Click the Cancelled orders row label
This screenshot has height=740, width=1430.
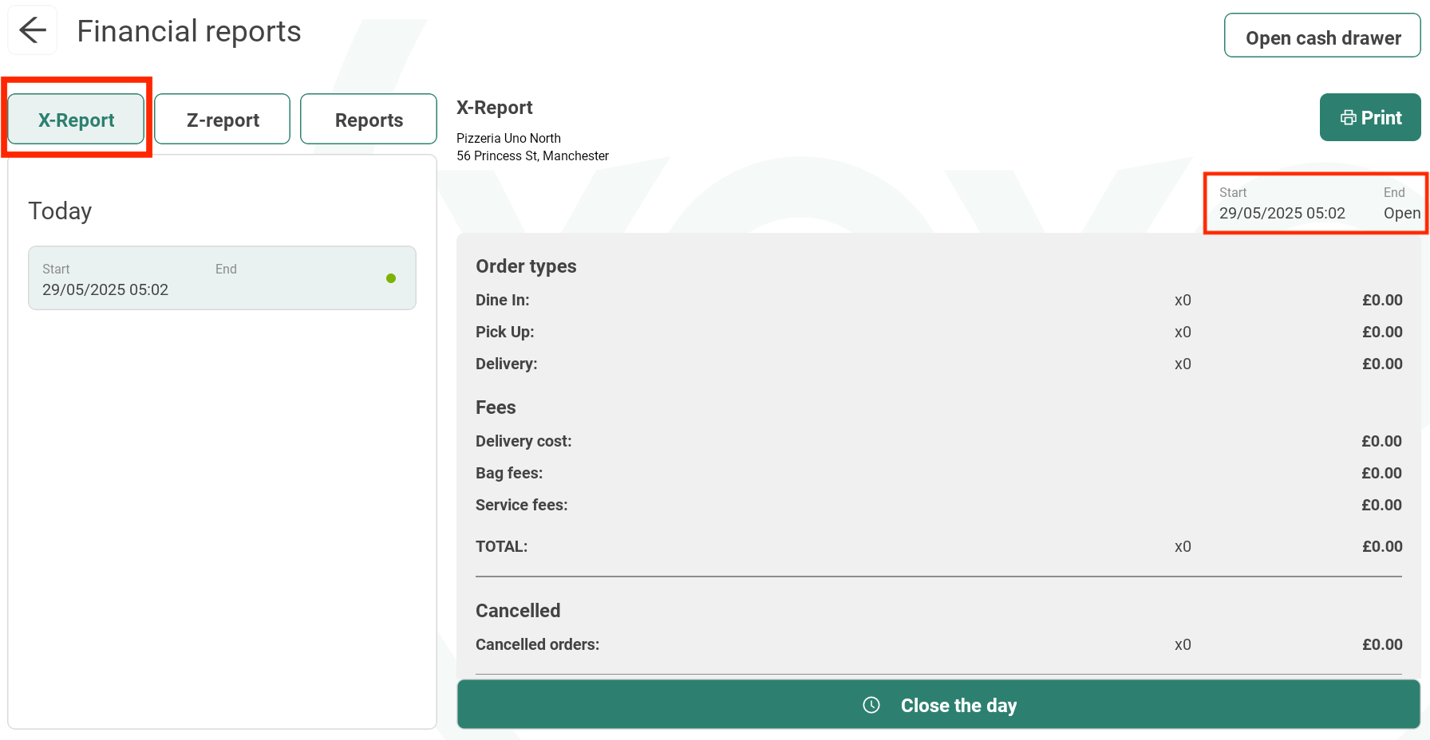[x=537, y=644]
